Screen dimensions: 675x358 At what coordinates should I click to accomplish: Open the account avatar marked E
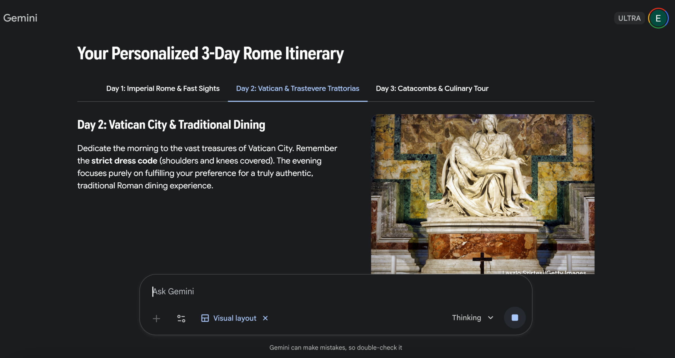click(658, 18)
